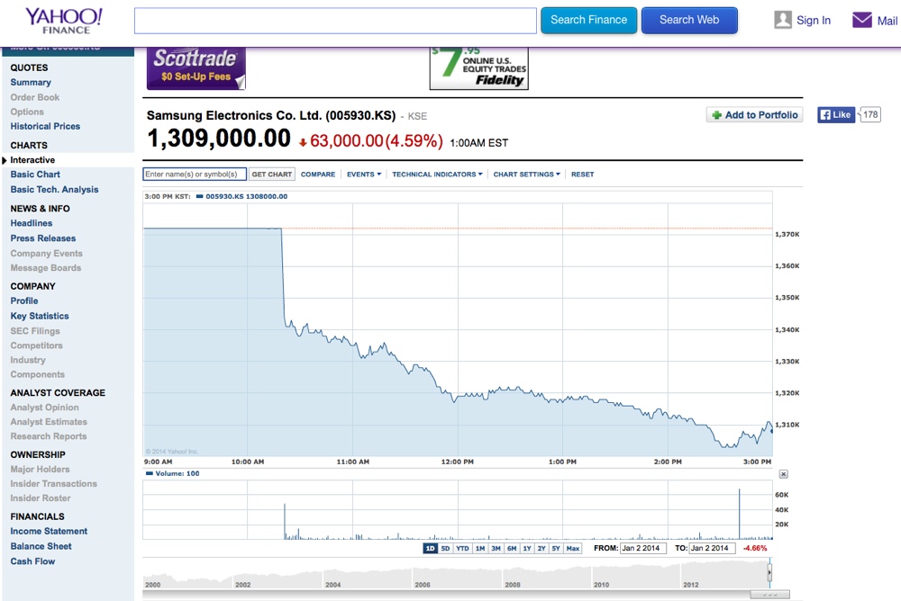Open the Fidelity equity trades ad

478,68
